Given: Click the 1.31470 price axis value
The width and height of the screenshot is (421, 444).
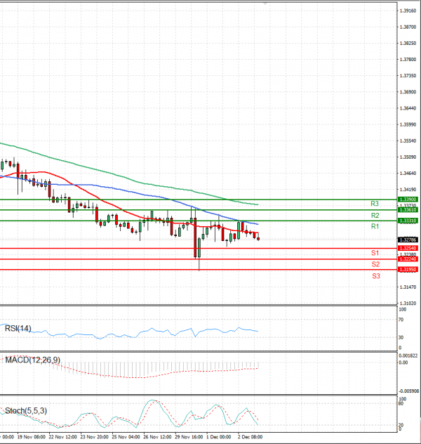Looking at the screenshot, I should pyautogui.click(x=408, y=287).
